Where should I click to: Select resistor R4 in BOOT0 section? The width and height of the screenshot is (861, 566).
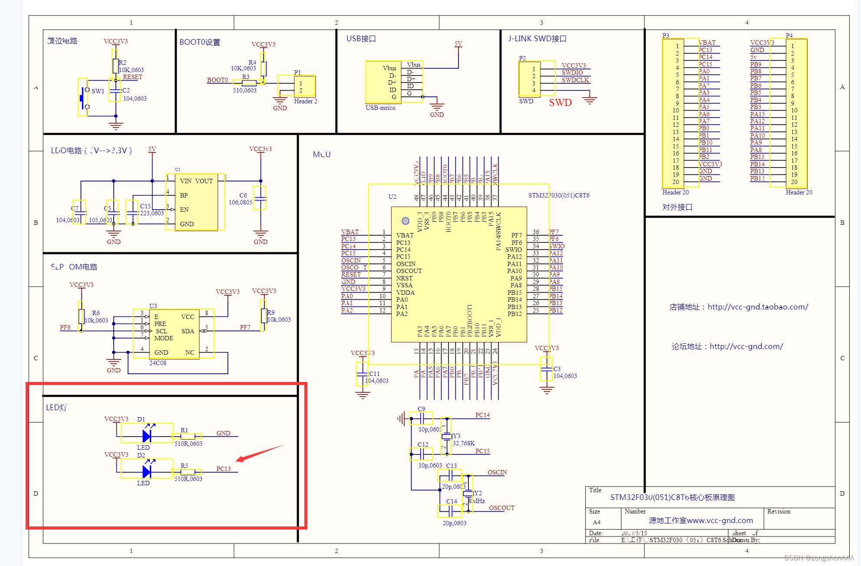click(263, 68)
